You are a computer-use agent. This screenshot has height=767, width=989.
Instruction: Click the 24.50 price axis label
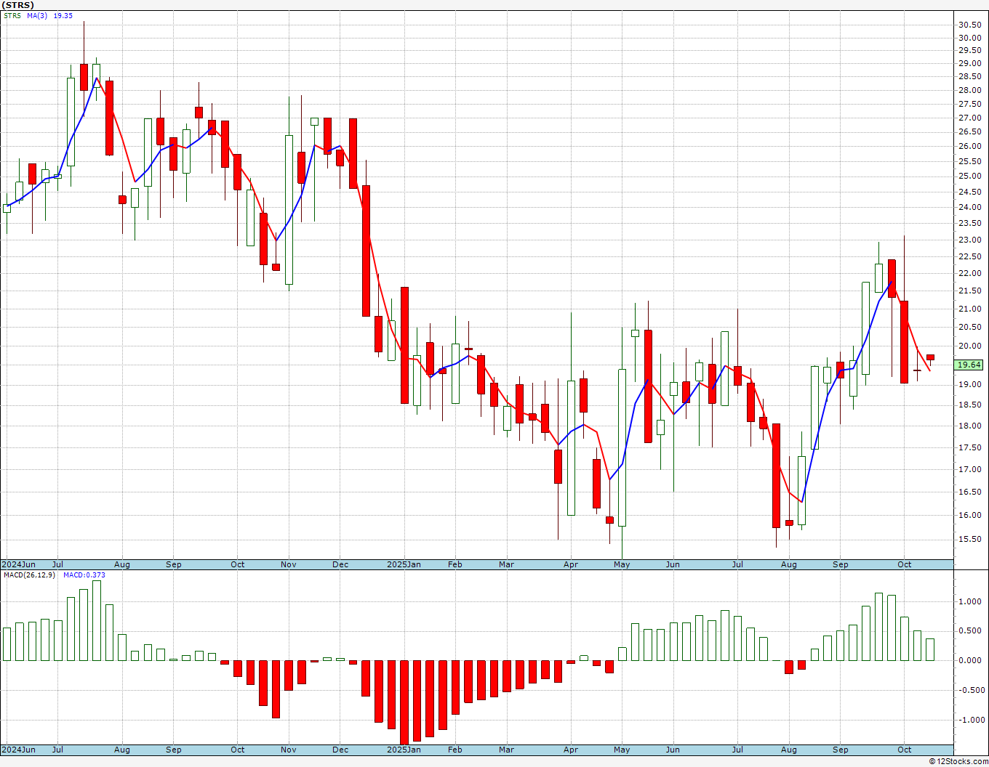[969, 192]
